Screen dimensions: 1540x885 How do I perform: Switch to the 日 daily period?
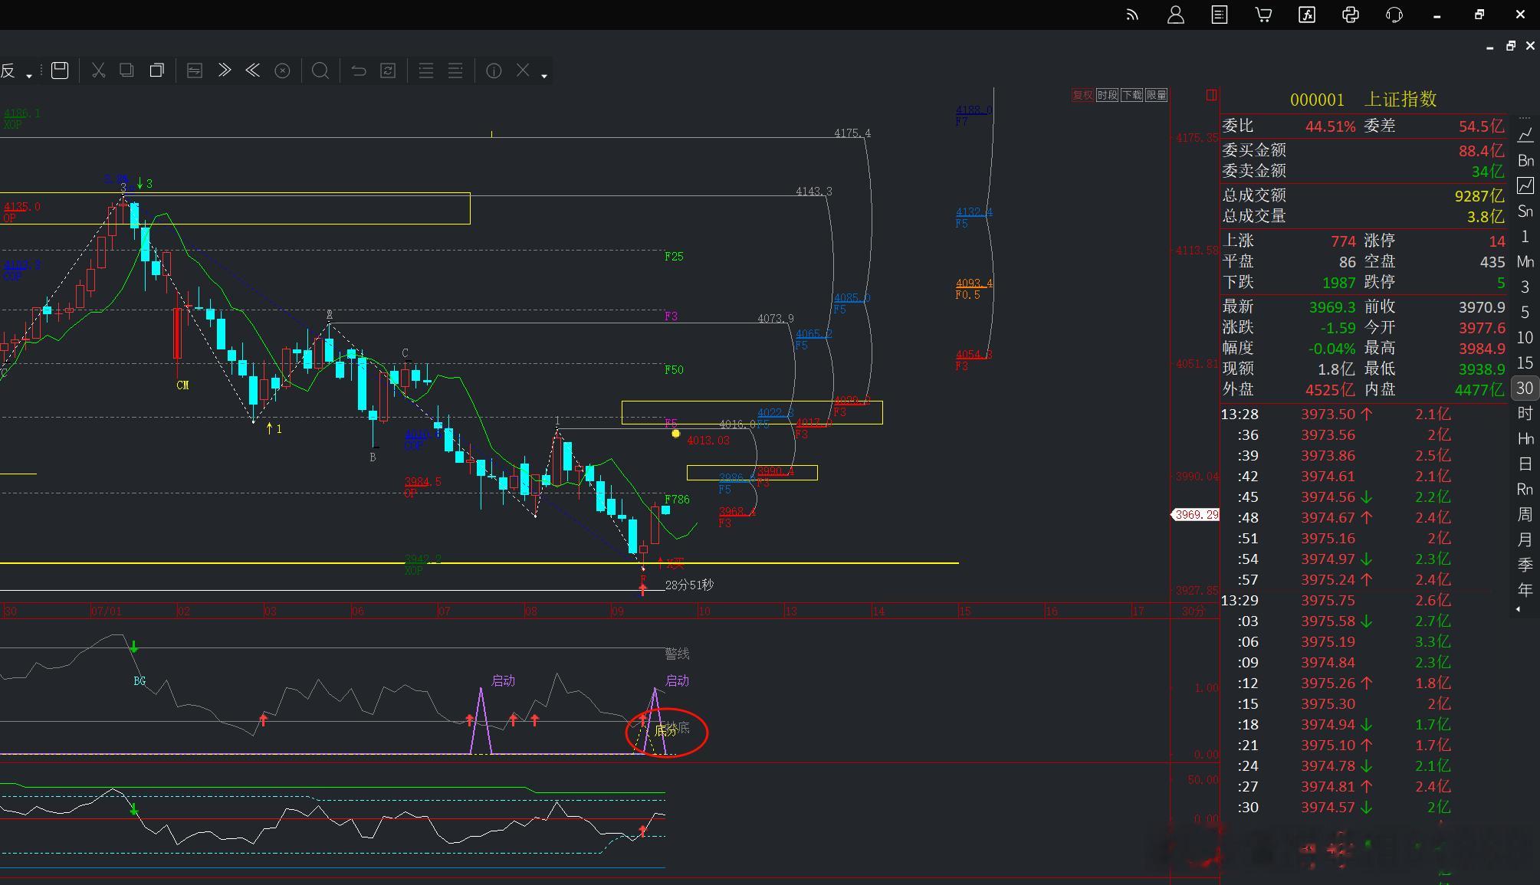[1525, 464]
